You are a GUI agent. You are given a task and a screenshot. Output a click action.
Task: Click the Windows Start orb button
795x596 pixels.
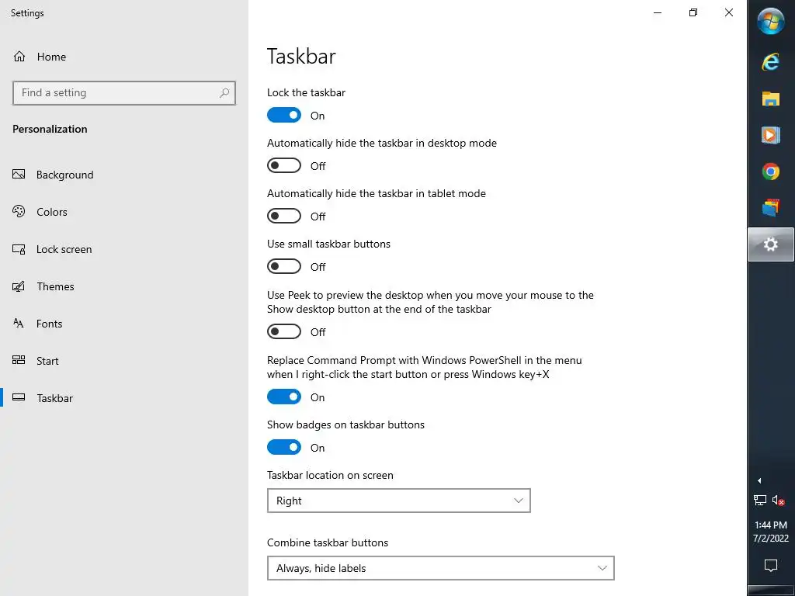[770, 22]
